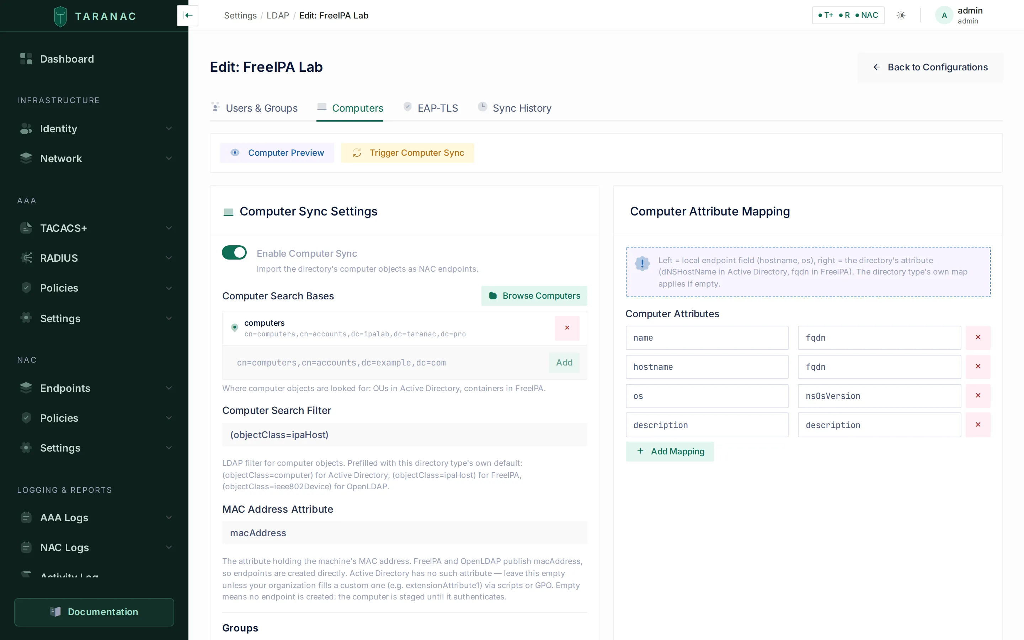Select the Computers tab

[350, 108]
